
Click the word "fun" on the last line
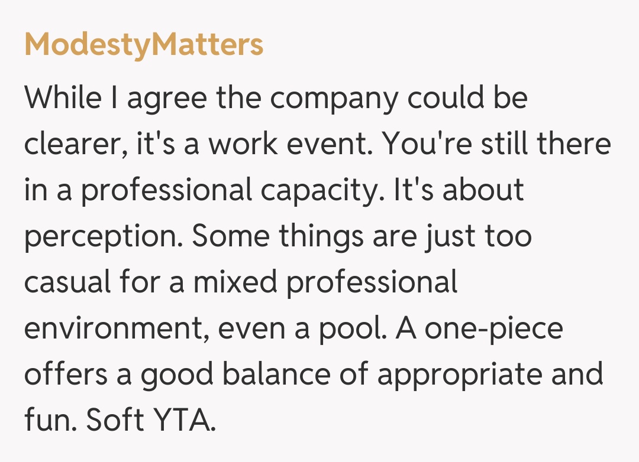point(47,421)
